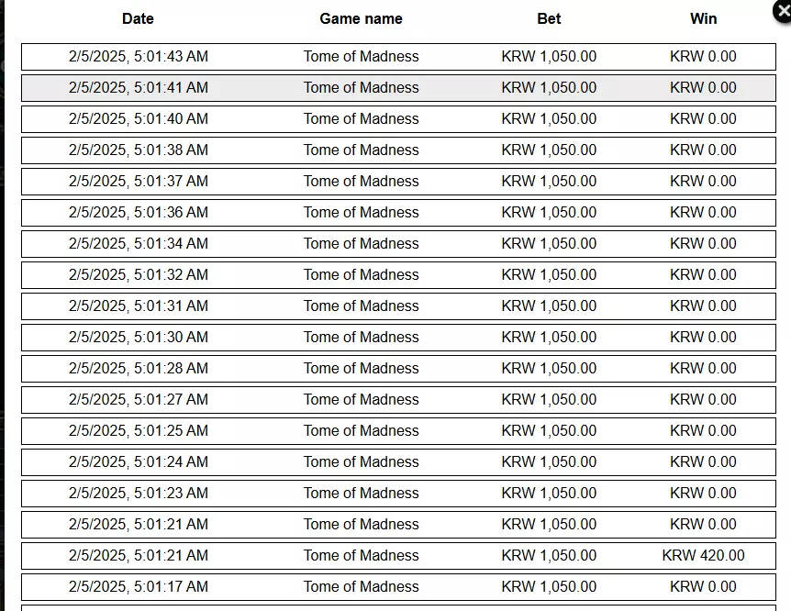
Task: Select the 5:01:27 AM round row
Action: coord(398,400)
